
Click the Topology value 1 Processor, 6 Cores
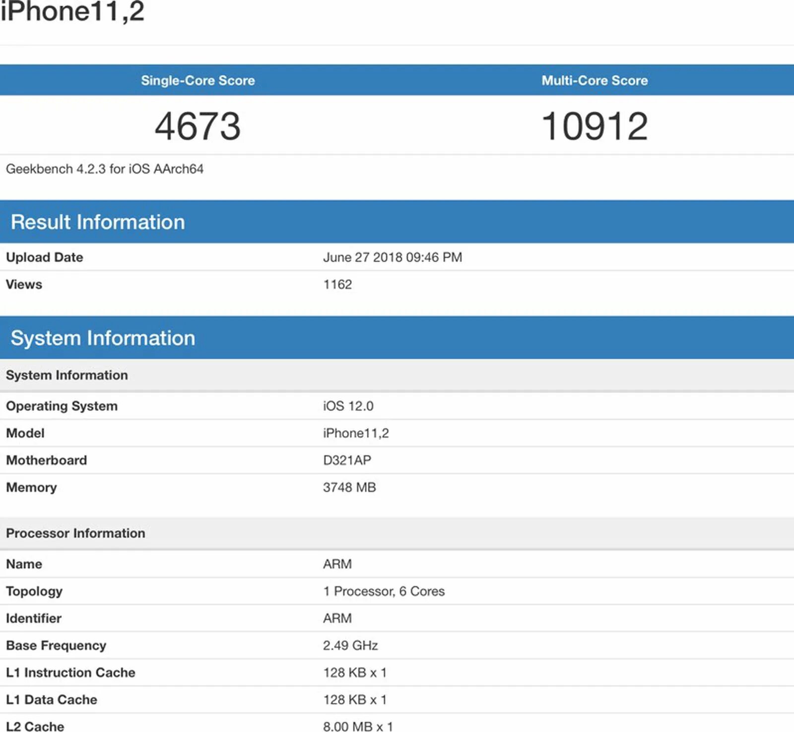383,591
